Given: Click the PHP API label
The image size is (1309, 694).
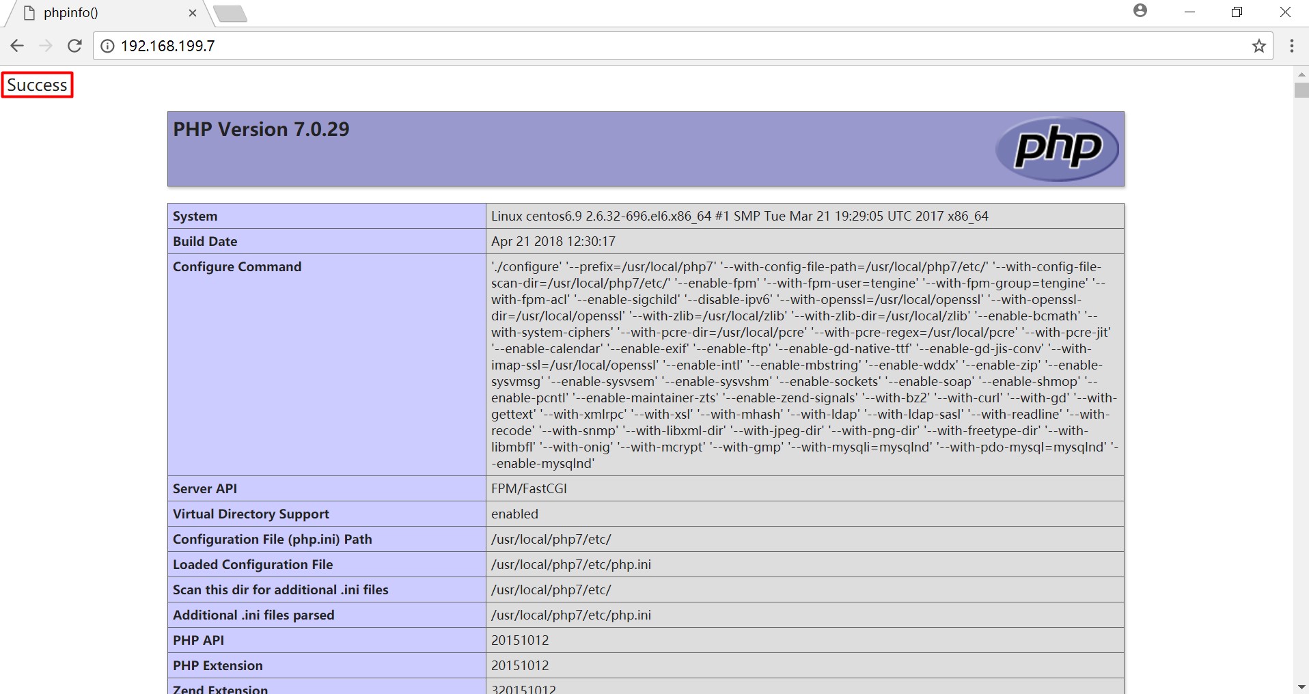Looking at the screenshot, I should pos(198,640).
